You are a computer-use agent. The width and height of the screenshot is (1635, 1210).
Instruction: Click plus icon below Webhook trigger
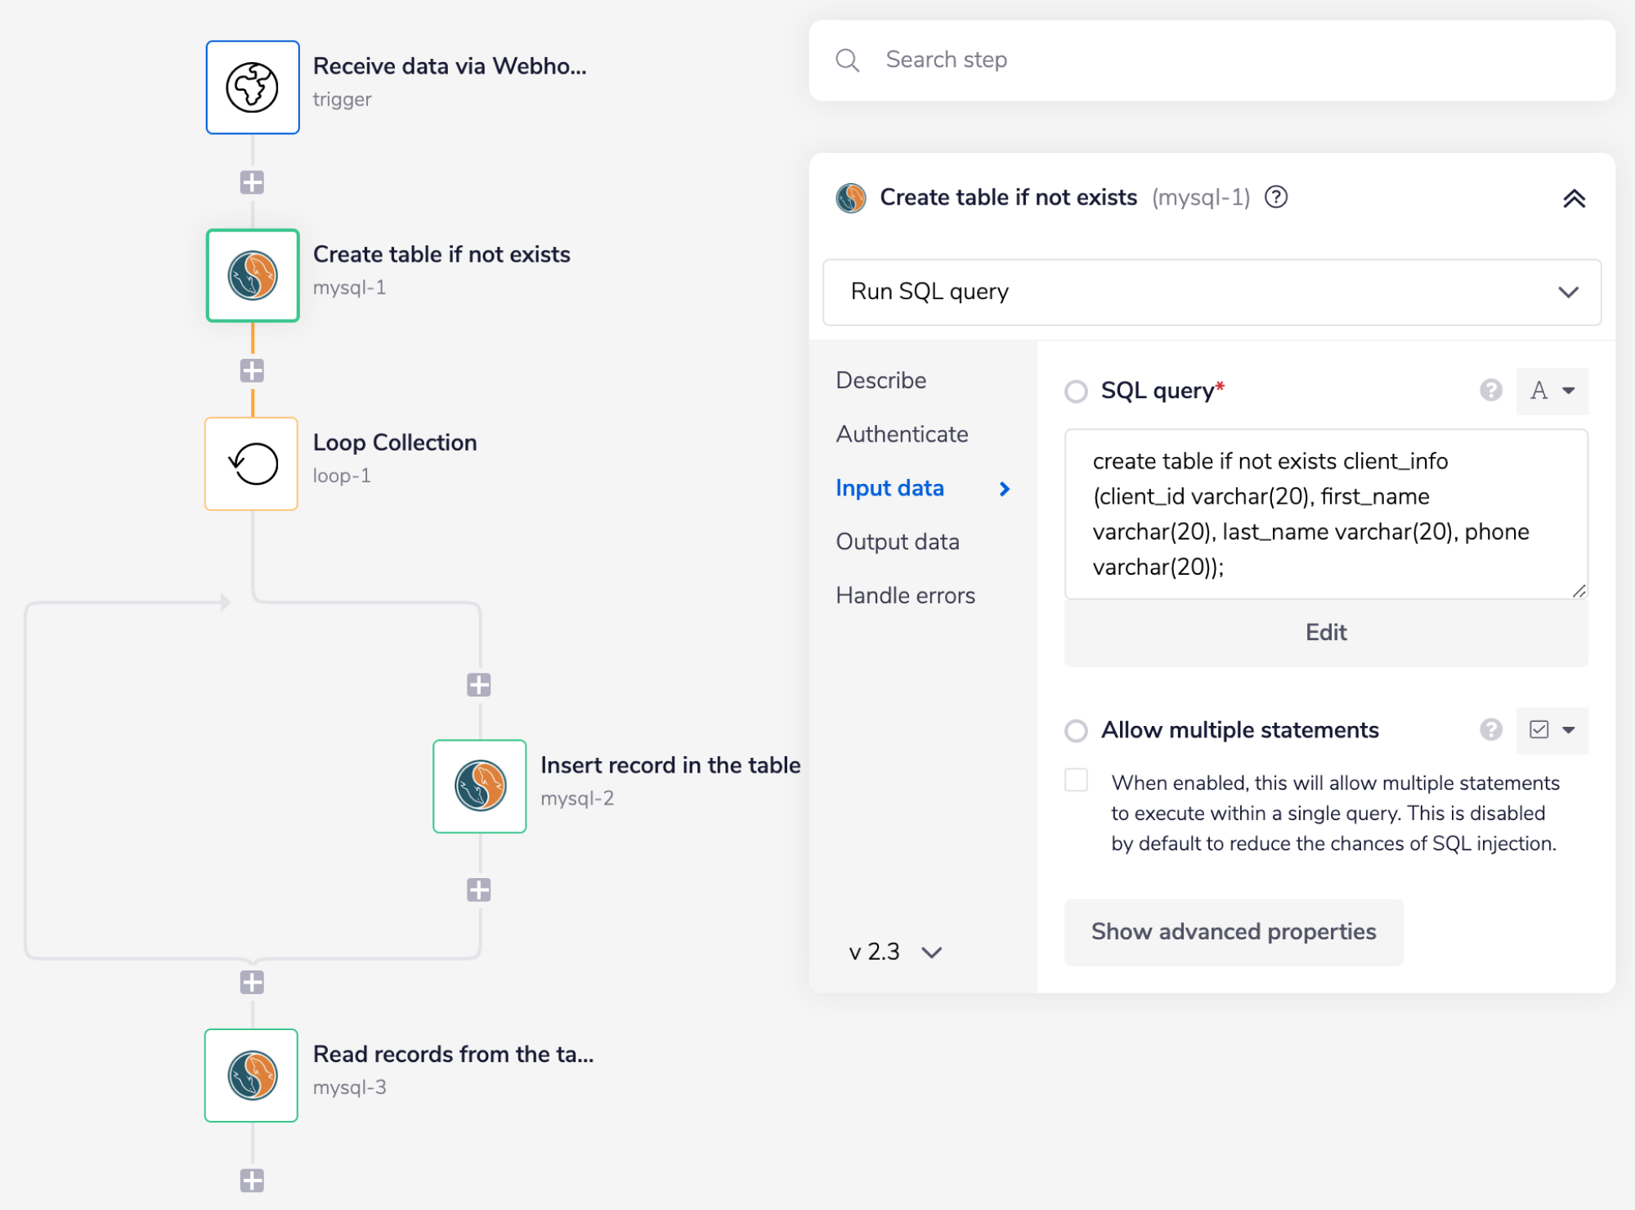(x=252, y=182)
